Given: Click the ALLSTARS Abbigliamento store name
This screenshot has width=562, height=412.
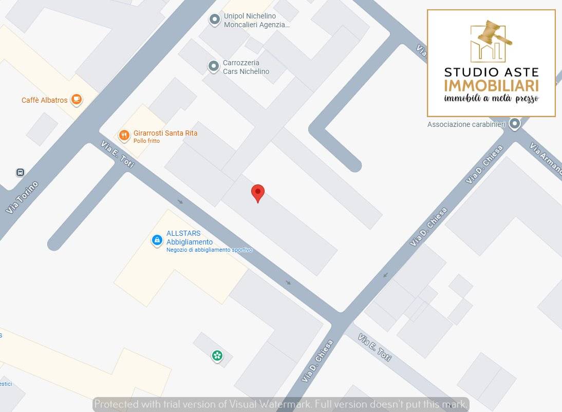Looking at the screenshot, I should (189, 238).
